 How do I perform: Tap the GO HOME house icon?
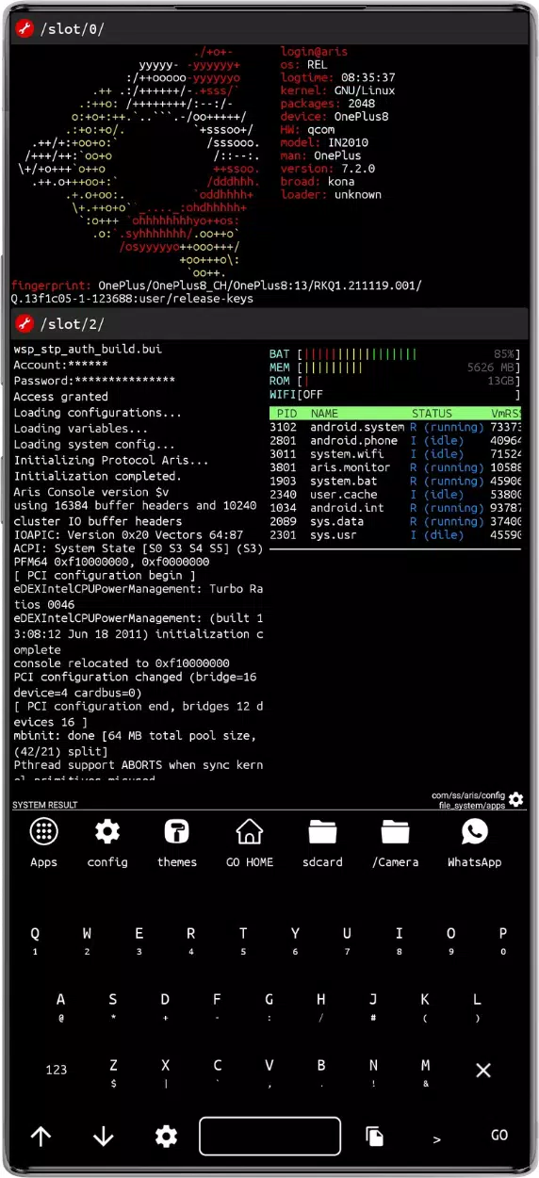point(250,831)
